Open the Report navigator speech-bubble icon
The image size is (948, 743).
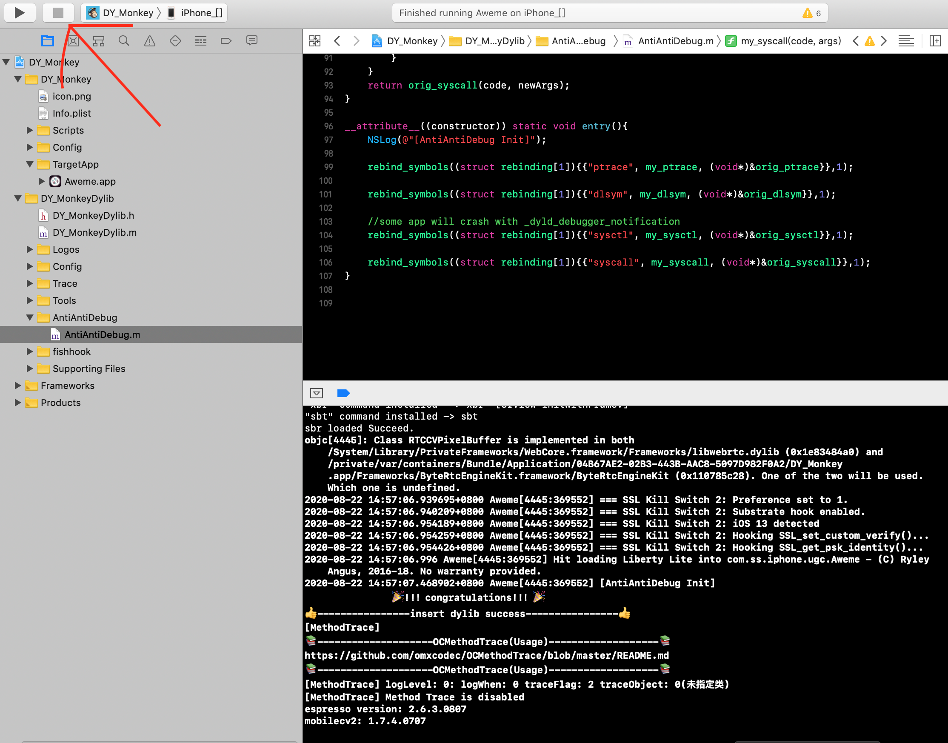(252, 41)
